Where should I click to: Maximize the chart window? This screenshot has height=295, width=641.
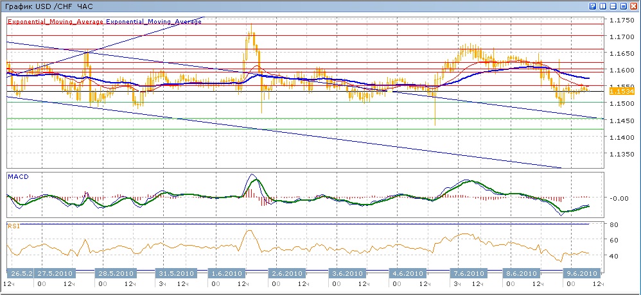623,6
